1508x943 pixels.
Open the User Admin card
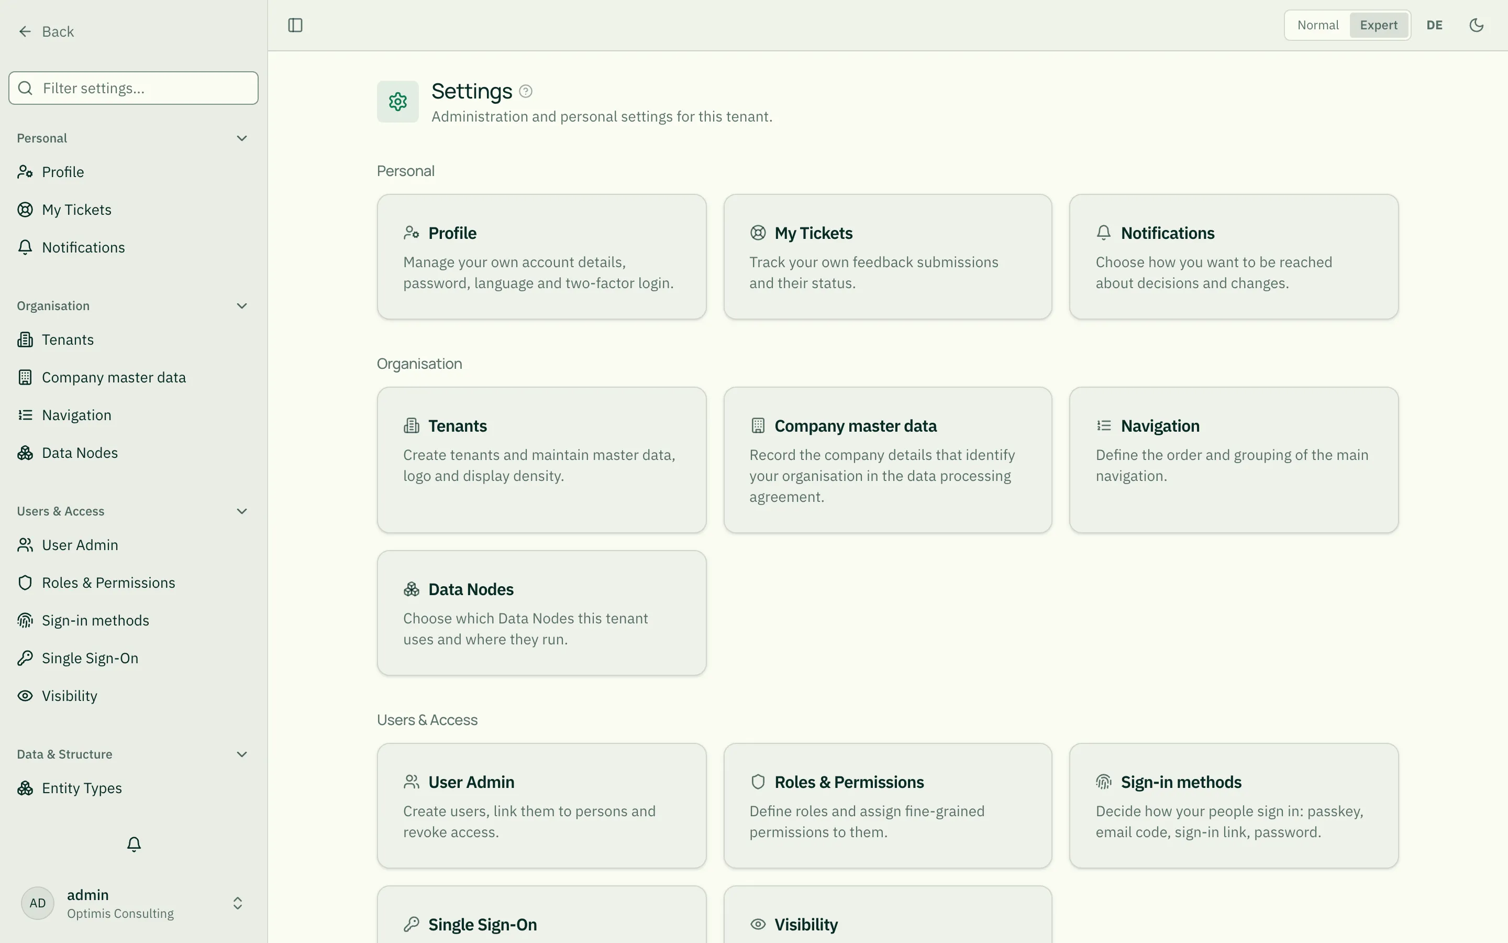(x=541, y=806)
